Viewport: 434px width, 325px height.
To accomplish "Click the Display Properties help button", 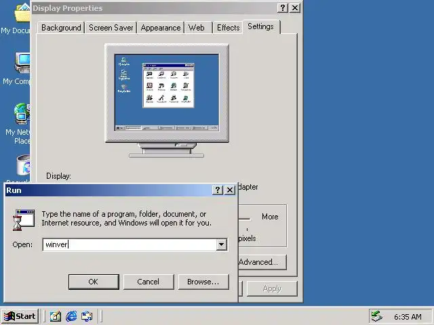I will [283, 7].
